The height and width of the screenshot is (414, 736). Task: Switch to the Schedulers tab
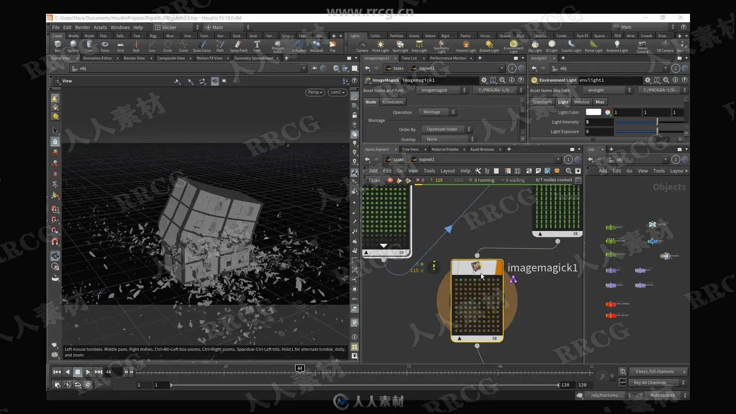tap(392, 102)
